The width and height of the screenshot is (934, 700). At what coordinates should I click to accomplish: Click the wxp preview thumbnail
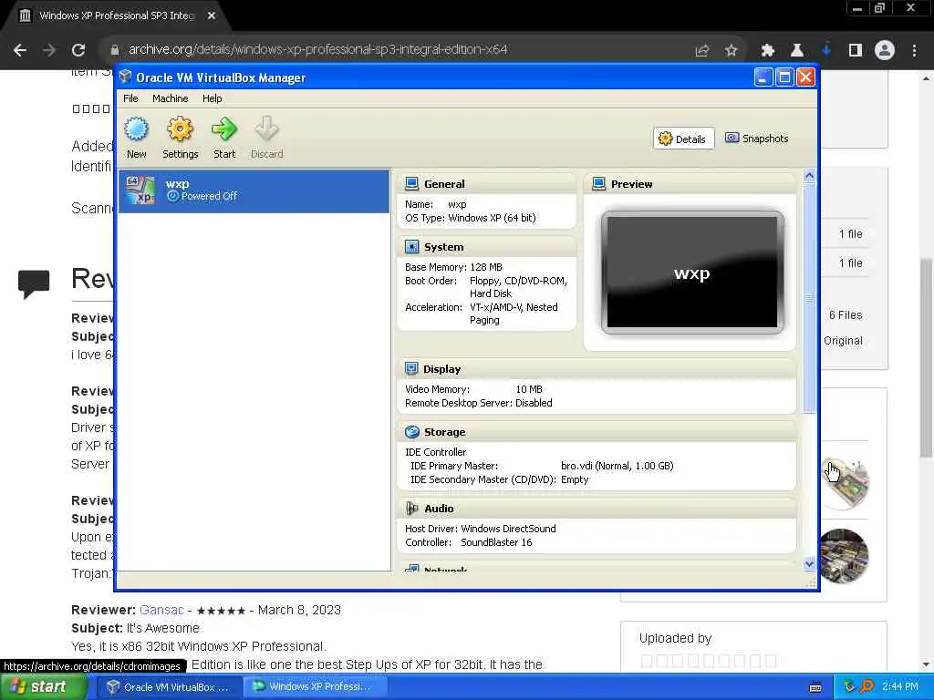[692, 272]
